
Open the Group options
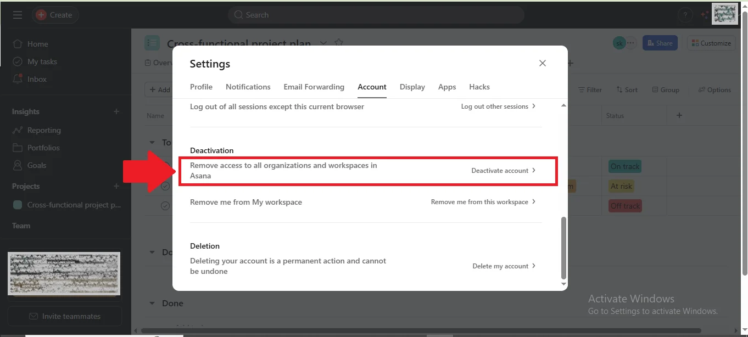[666, 89]
